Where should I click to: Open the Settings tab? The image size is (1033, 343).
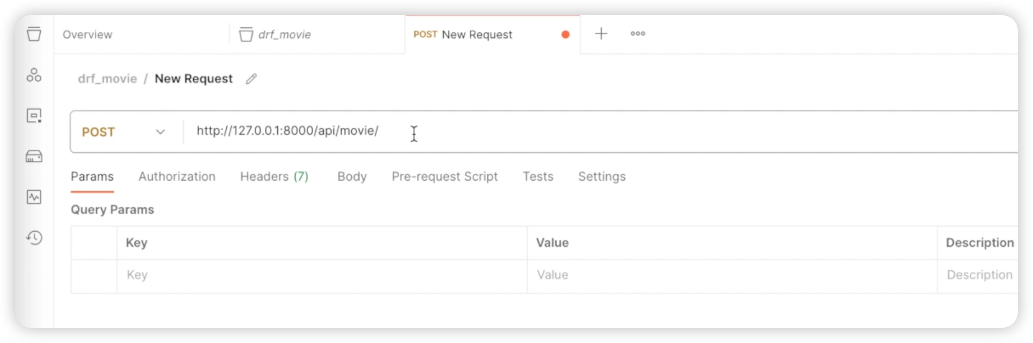point(602,177)
